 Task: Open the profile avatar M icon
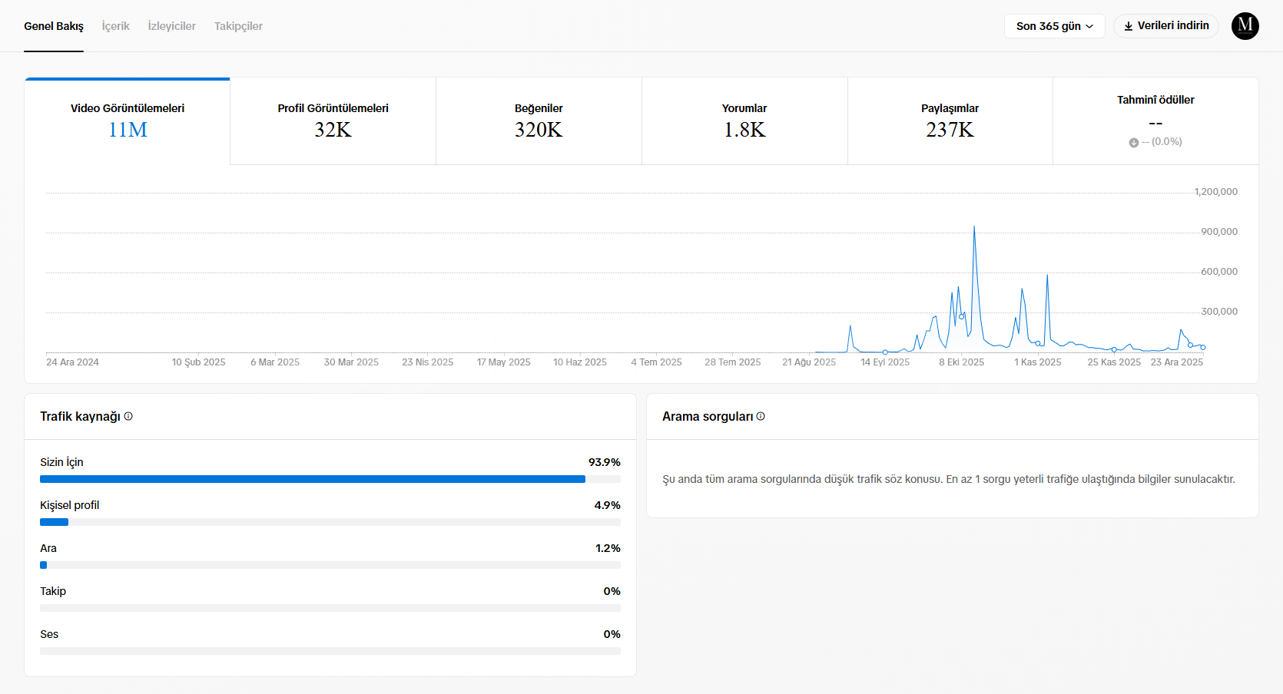pos(1245,26)
